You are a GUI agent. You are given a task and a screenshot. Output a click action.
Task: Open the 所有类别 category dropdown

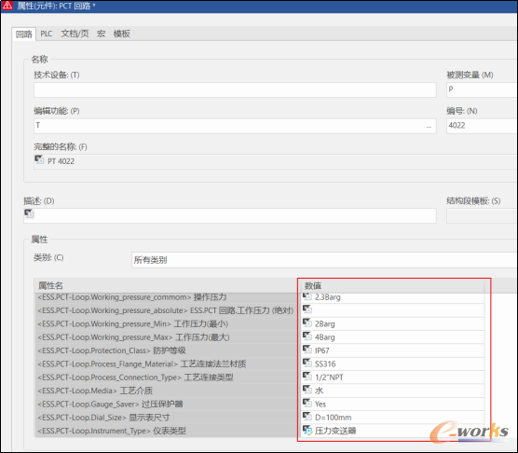pyautogui.click(x=324, y=260)
